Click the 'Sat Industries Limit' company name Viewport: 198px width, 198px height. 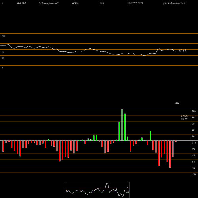pos(174,3)
